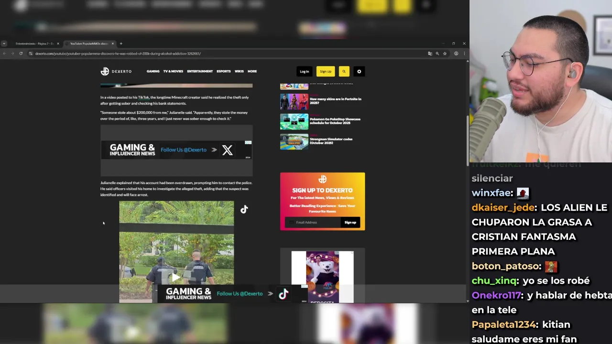Focus the Email Address input field
The height and width of the screenshot is (344, 612).
coord(313,222)
